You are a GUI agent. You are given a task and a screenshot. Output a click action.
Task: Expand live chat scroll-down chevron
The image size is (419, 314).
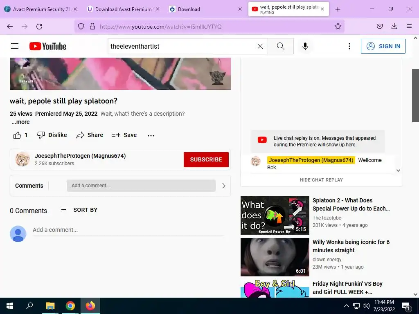tap(398, 170)
